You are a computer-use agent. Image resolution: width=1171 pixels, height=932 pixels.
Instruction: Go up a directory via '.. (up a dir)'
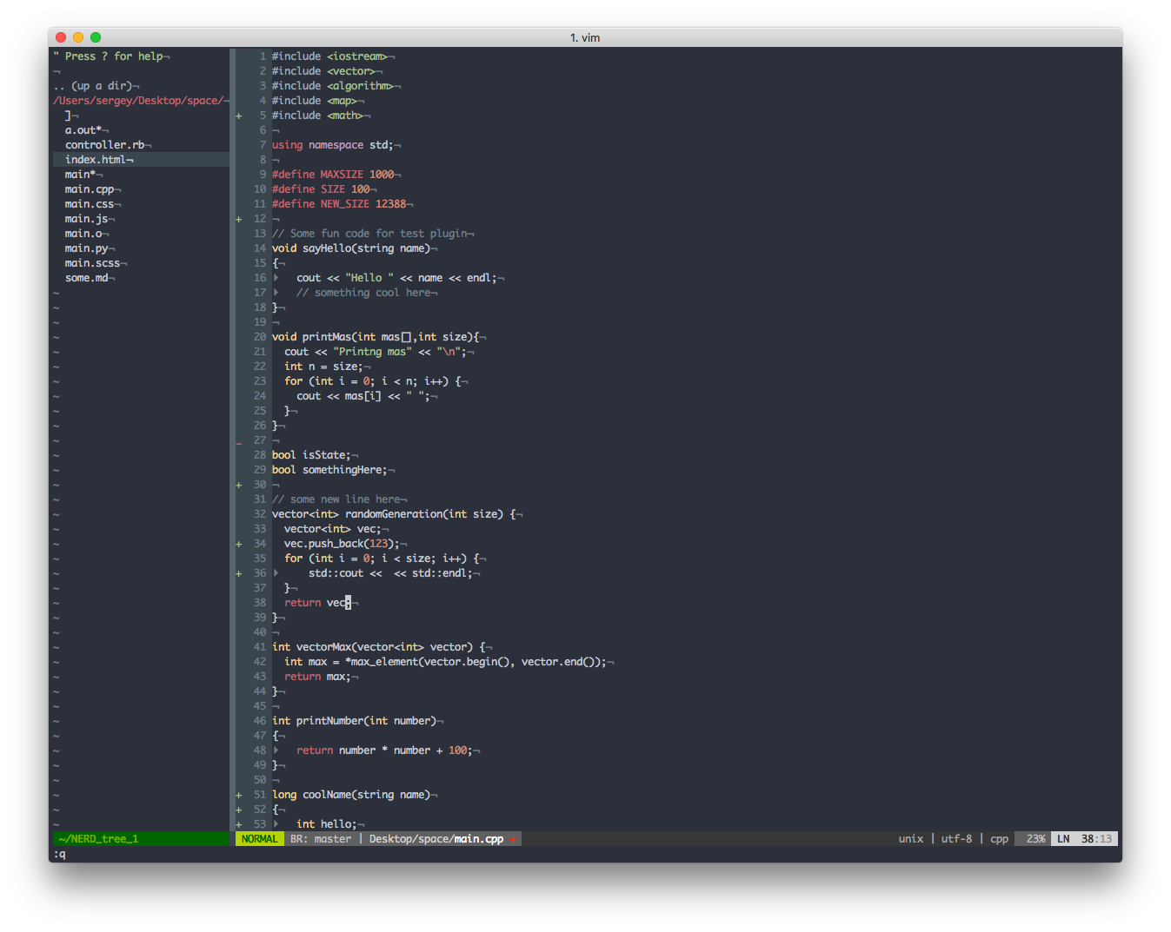(93, 86)
